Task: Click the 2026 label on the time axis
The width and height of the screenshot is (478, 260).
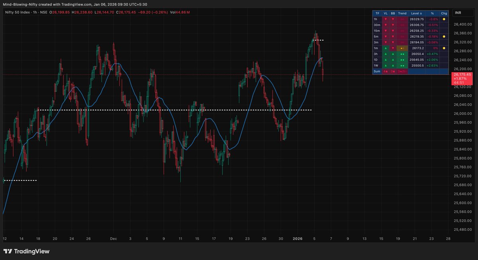Action: pos(298,239)
